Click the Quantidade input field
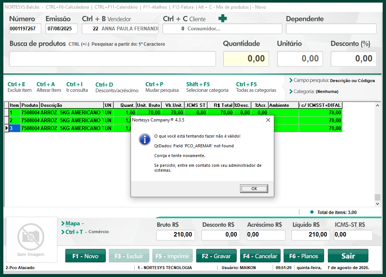Image resolution: width=386 pixels, height=277 pixels. [246, 59]
